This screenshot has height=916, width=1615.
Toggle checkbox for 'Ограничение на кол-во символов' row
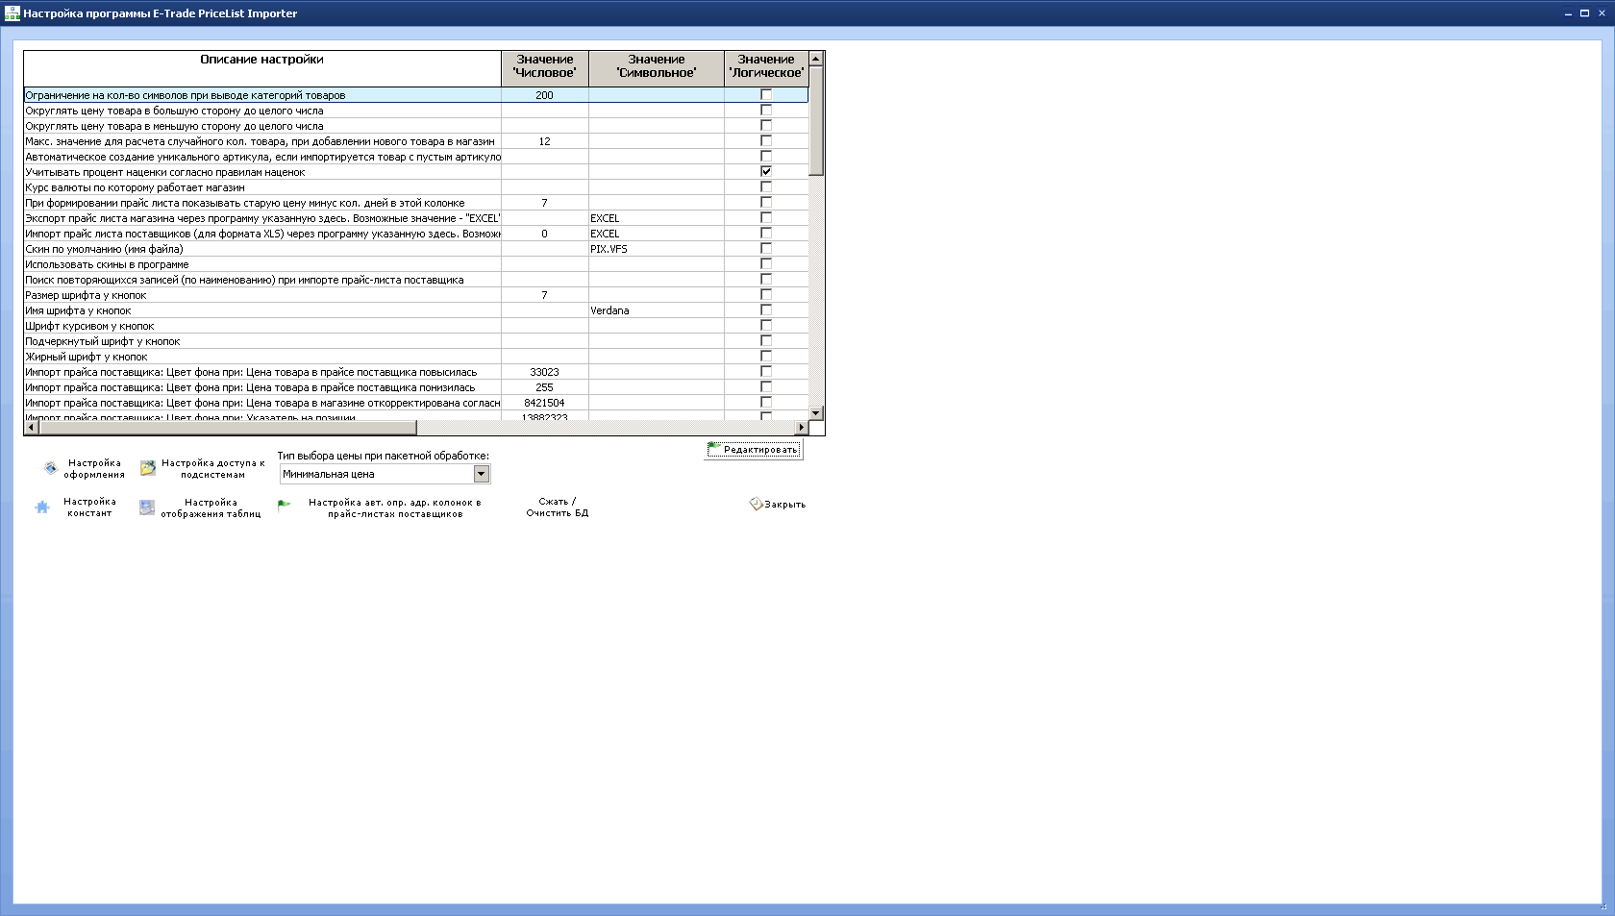pos(766,94)
